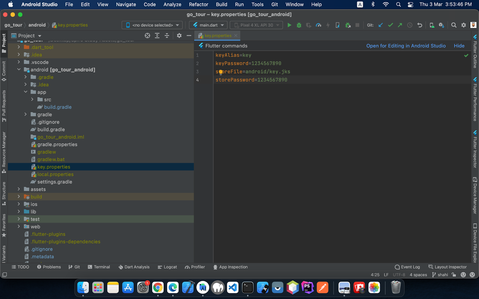Toggle the Logcat tool window
Image resolution: width=479 pixels, height=299 pixels.
point(167,267)
